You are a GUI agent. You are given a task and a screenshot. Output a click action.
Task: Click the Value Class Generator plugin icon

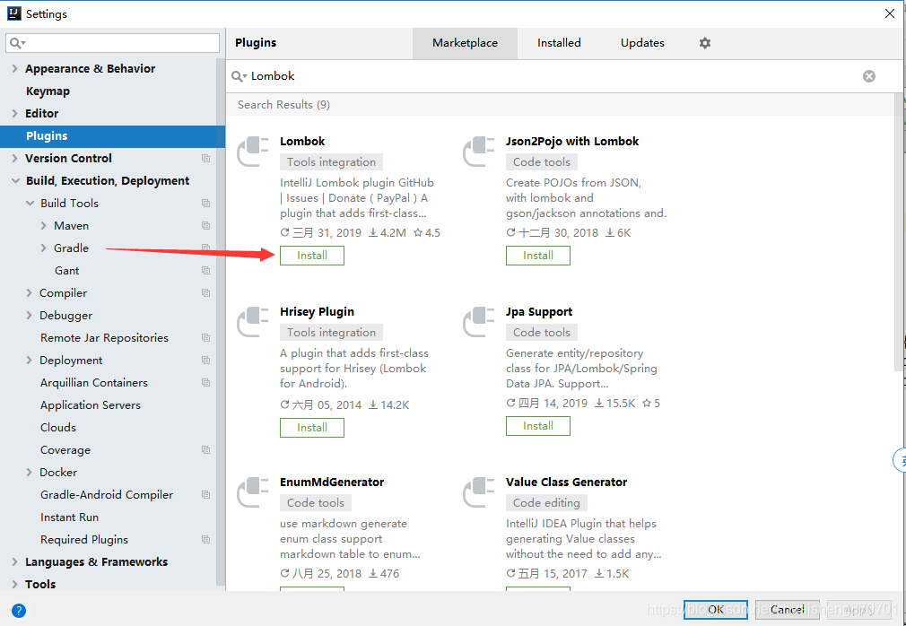click(x=479, y=492)
